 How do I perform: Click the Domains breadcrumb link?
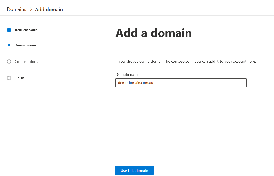pos(17,9)
